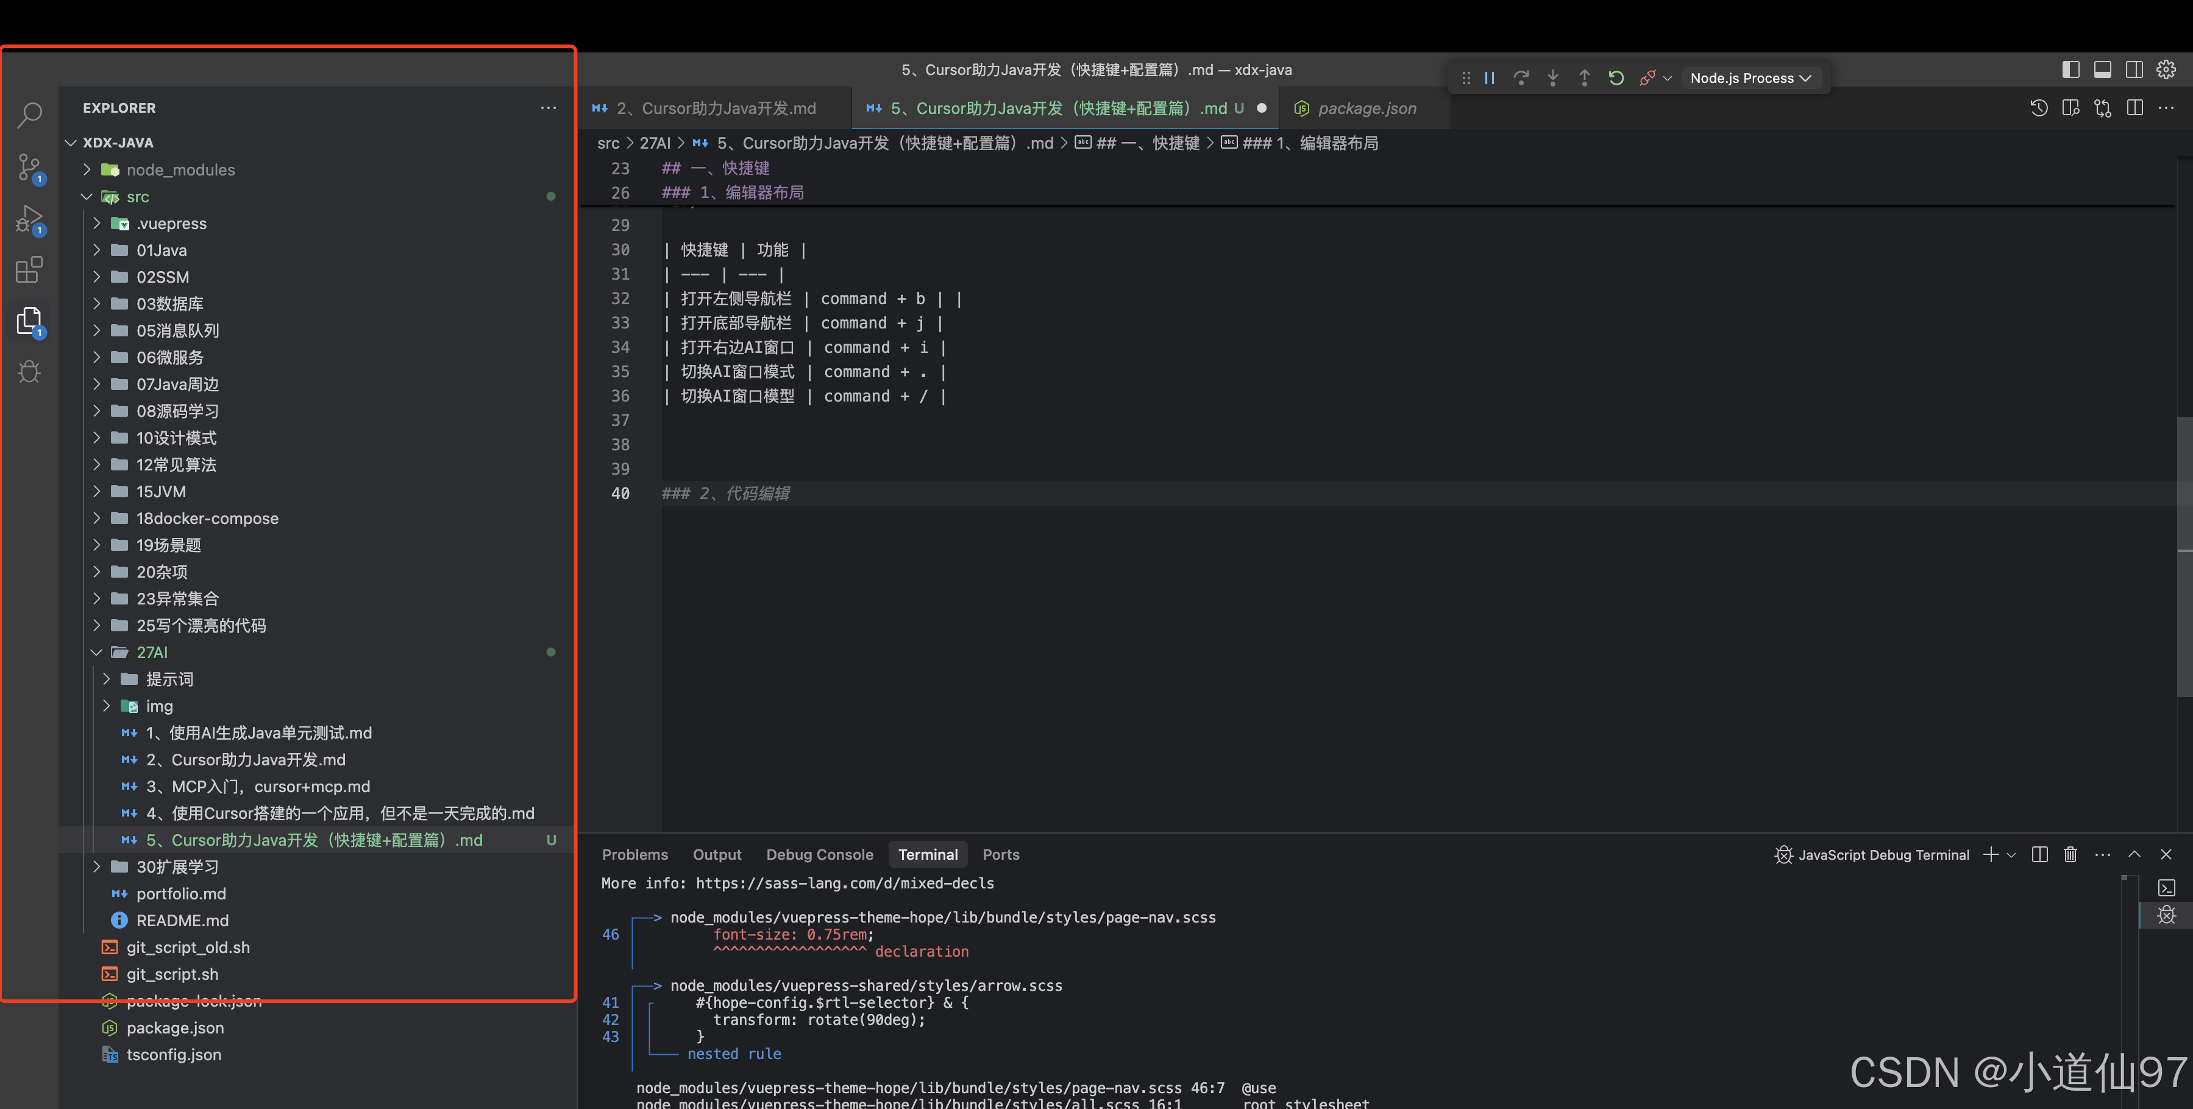The image size is (2193, 1109).
Task: Open the Node.js Process dropdown
Action: pyautogui.click(x=1750, y=79)
